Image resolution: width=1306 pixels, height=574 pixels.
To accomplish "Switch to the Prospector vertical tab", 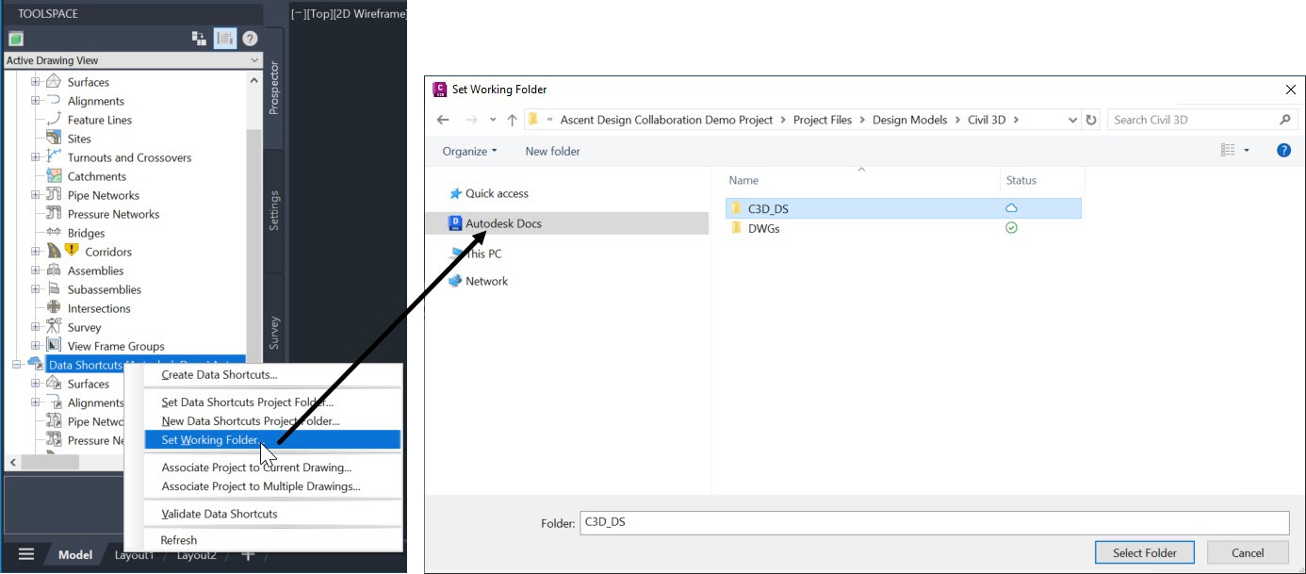I will 273,89.
